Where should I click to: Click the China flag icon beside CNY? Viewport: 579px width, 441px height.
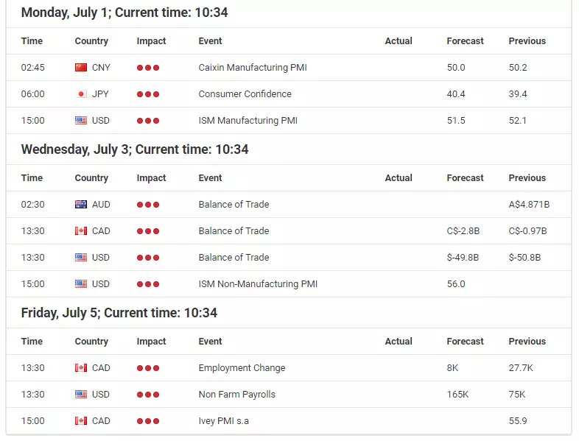click(81, 68)
